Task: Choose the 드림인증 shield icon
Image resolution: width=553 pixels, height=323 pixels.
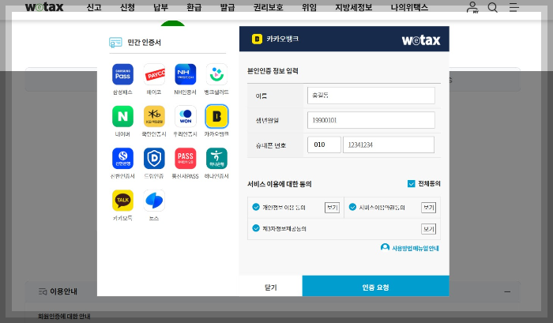Action: [x=154, y=158]
